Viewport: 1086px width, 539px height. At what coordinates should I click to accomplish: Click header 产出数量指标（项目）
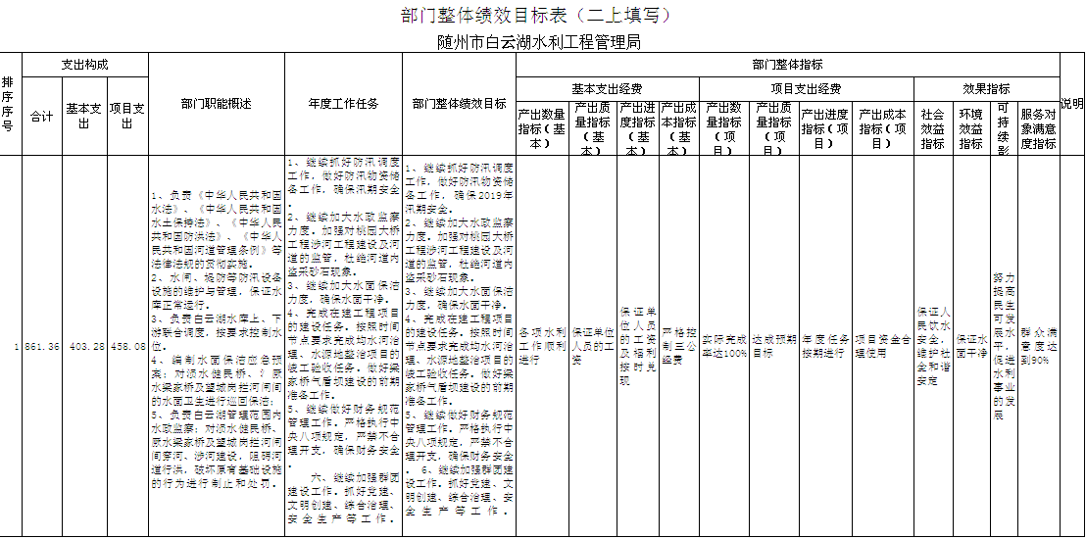tap(723, 127)
